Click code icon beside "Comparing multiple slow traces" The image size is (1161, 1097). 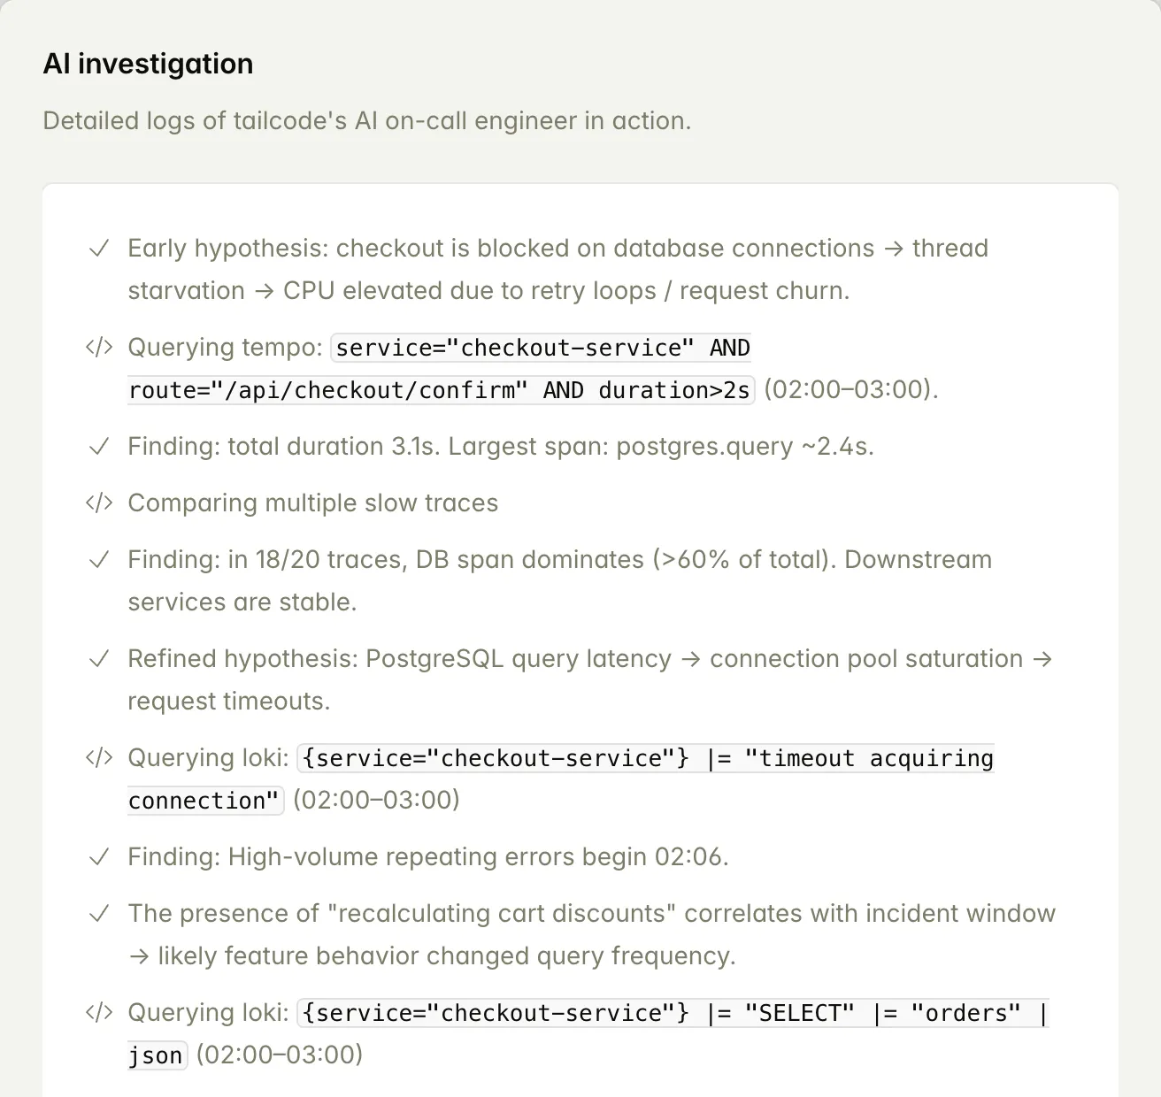coord(99,503)
